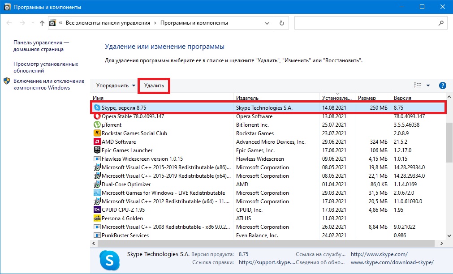This screenshot has width=453, height=274.
Task: Expand the address bar history dropdown
Action: [267, 23]
